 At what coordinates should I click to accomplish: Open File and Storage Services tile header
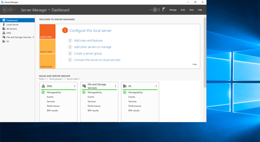coord(99,86)
